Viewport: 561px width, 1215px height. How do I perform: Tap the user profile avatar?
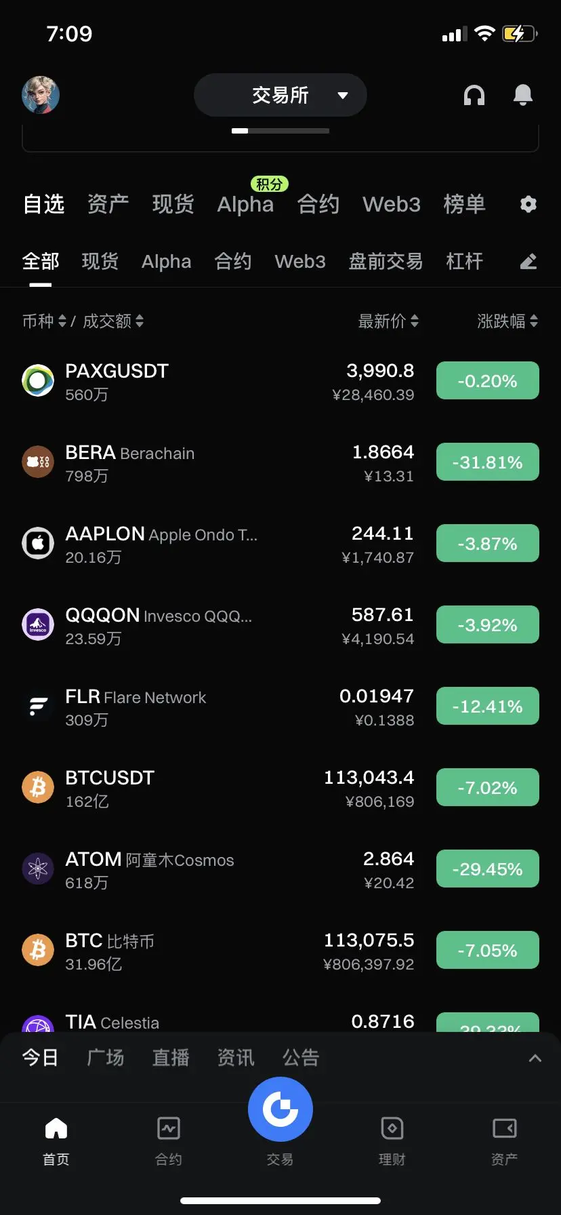click(41, 95)
